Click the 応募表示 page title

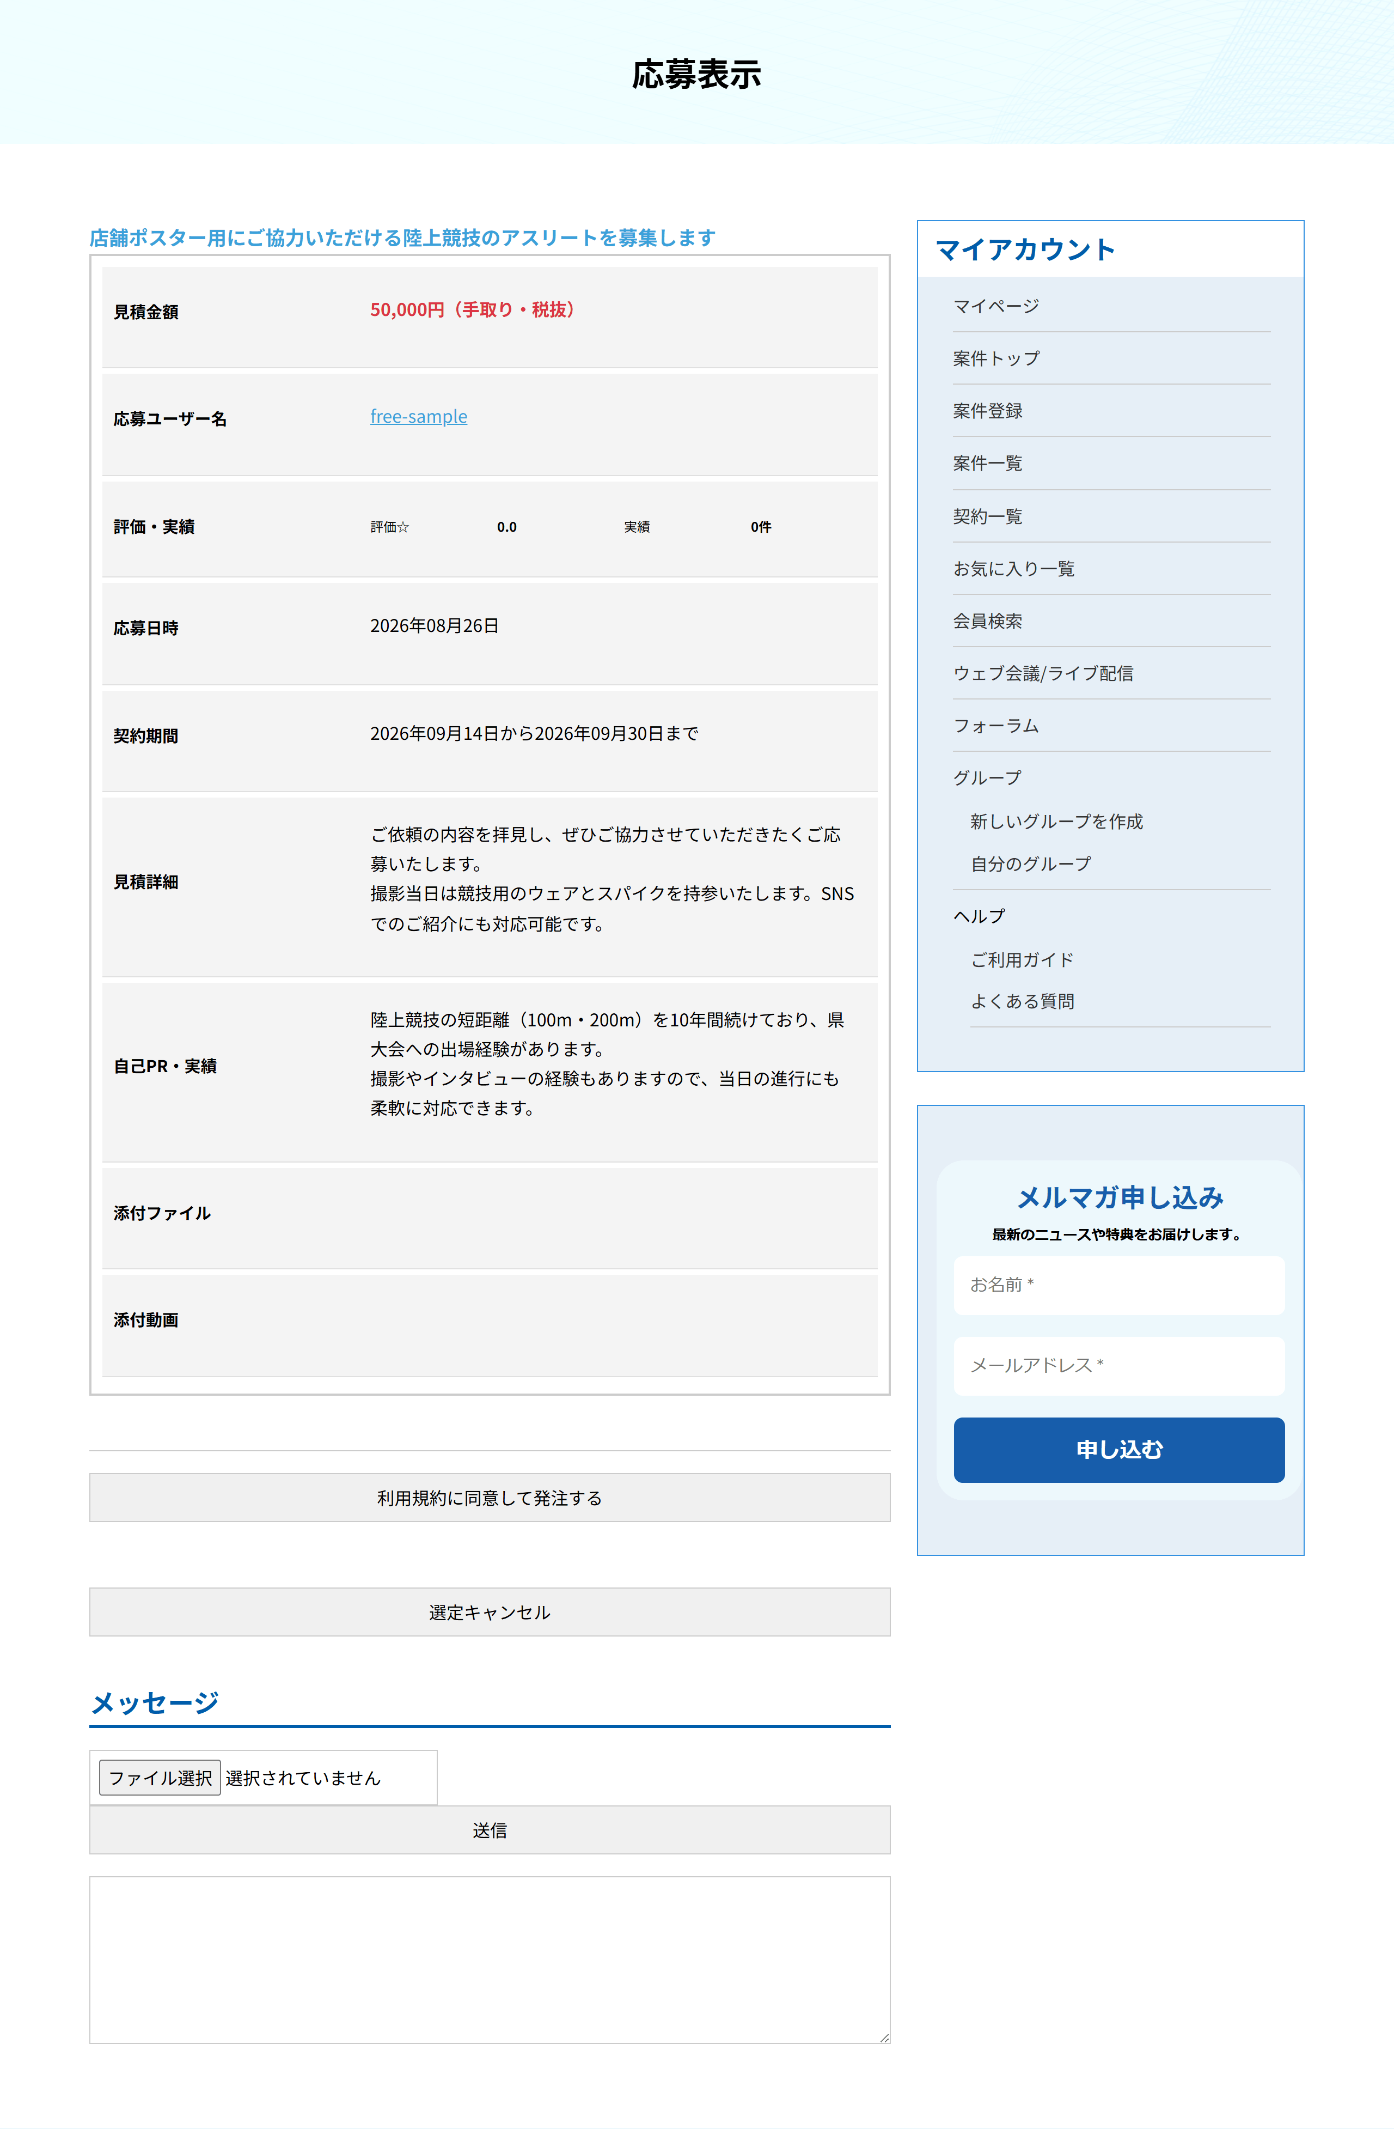[696, 74]
